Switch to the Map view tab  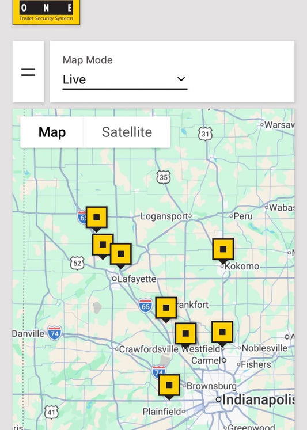[52, 132]
